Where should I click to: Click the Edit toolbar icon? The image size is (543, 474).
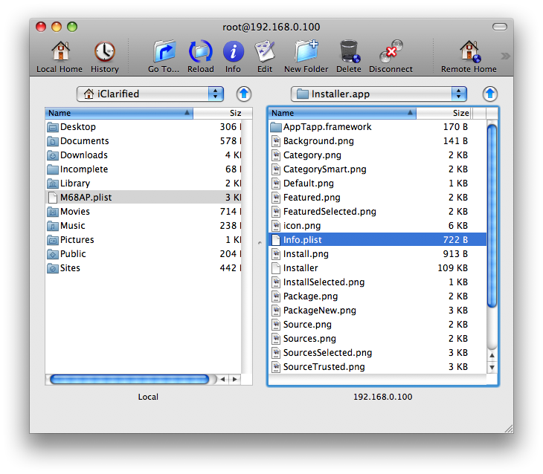click(265, 53)
